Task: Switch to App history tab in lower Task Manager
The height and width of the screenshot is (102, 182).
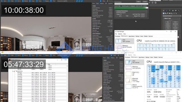Action: pos(142,57)
